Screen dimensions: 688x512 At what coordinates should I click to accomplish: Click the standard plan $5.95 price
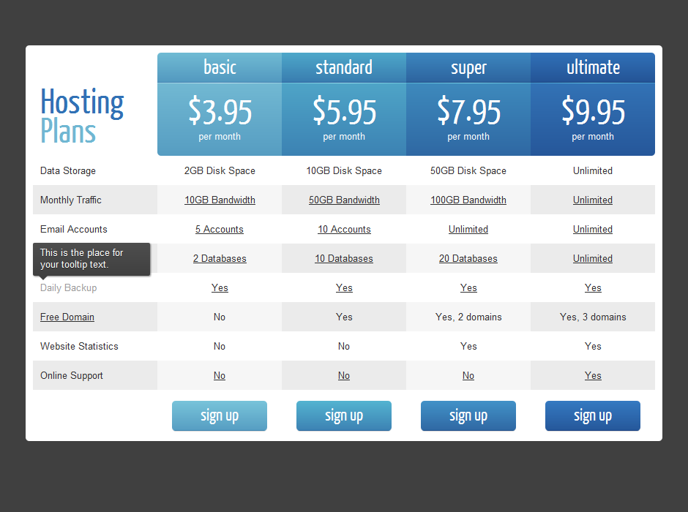pos(345,111)
